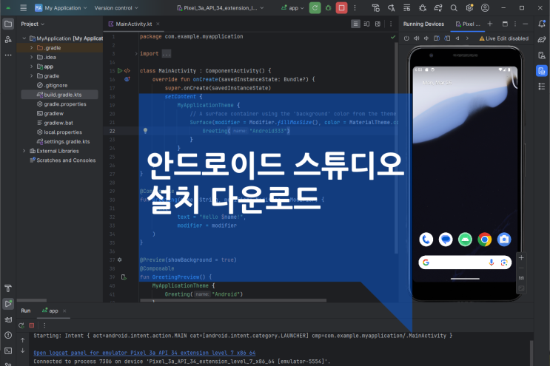Open Phone app on emulator

[x=426, y=240]
